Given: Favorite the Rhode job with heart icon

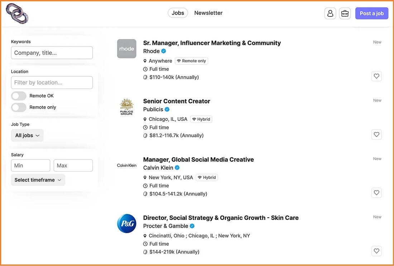Looking at the screenshot, I should point(376,76).
